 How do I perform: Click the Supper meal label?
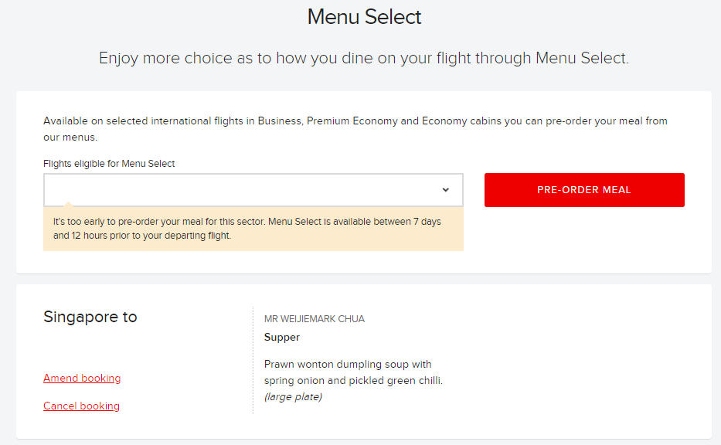[282, 338]
